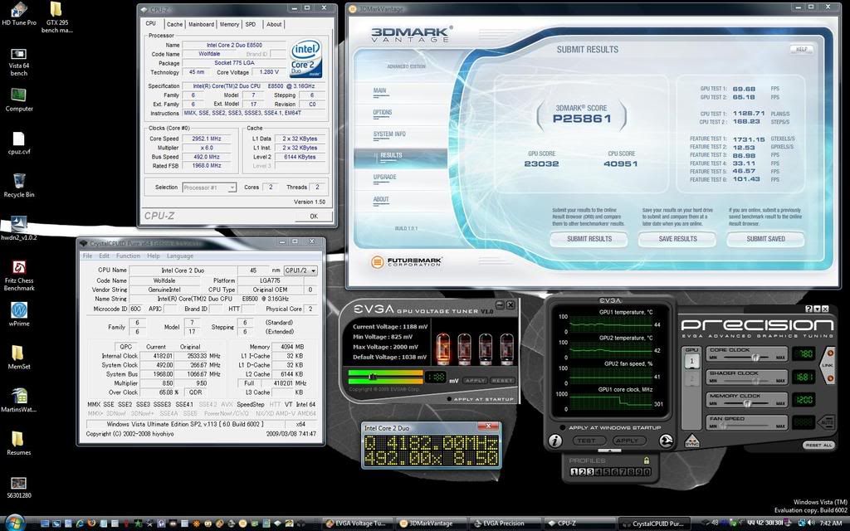Open the GTX 295 bench folder icon
The width and height of the screenshot is (850, 531).
coord(56,17)
